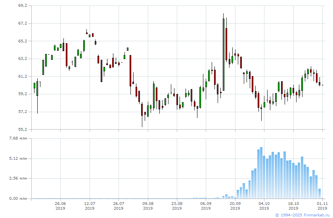Select the 01.11 2019 date label
Screen dimensions: 333x218
click(x=322, y=206)
